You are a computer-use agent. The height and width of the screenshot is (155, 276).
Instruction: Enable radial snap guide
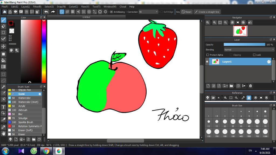point(84,12)
